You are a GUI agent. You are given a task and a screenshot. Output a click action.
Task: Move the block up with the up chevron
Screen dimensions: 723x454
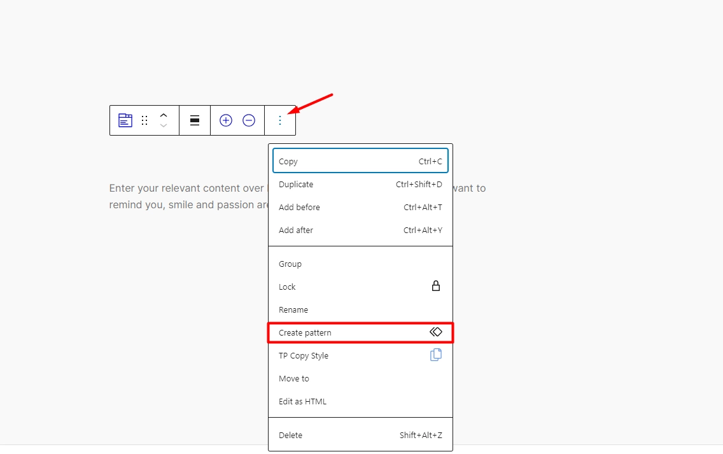pyautogui.click(x=164, y=115)
